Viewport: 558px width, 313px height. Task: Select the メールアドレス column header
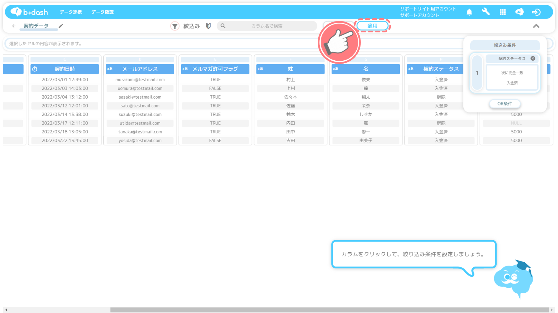140,69
